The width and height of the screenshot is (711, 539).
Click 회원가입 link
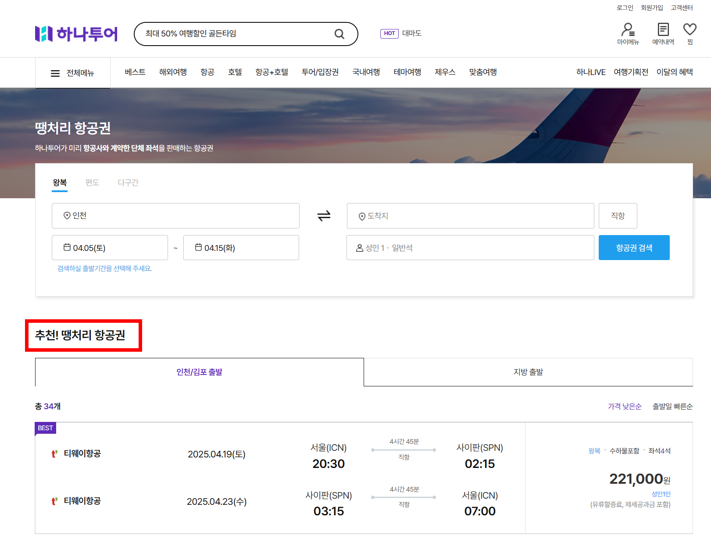tap(652, 7)
